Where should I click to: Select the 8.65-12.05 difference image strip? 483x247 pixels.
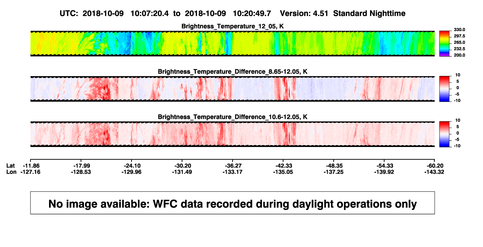233,89
